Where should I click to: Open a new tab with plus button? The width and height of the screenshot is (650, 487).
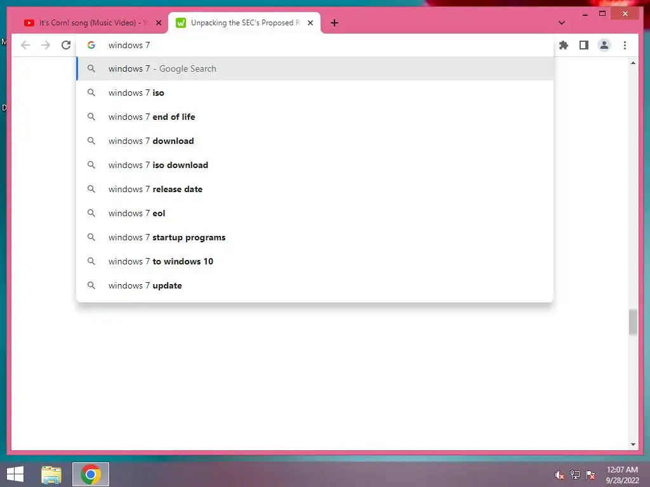click(x=335, y=23)
